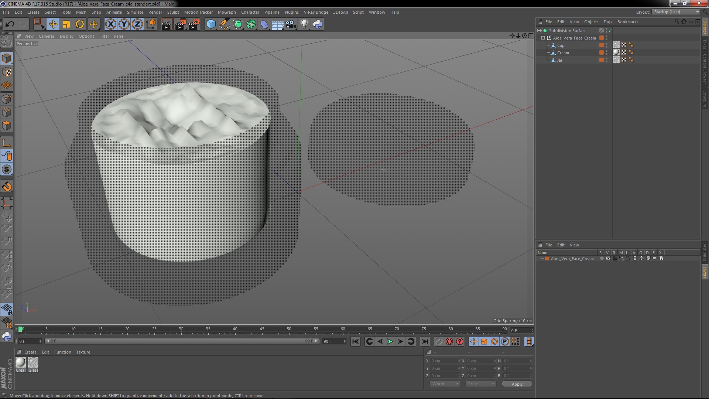Toggle layer Solo dot for Aloe_Vera_Face_Cream
This screenshot has width=709, height=399.
[602, 258]
